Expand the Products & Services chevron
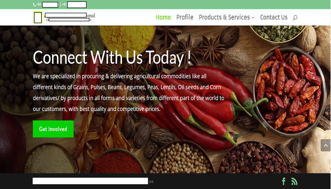Image resolution: width=331 pixels, height=189 pixels. point(253,17)
